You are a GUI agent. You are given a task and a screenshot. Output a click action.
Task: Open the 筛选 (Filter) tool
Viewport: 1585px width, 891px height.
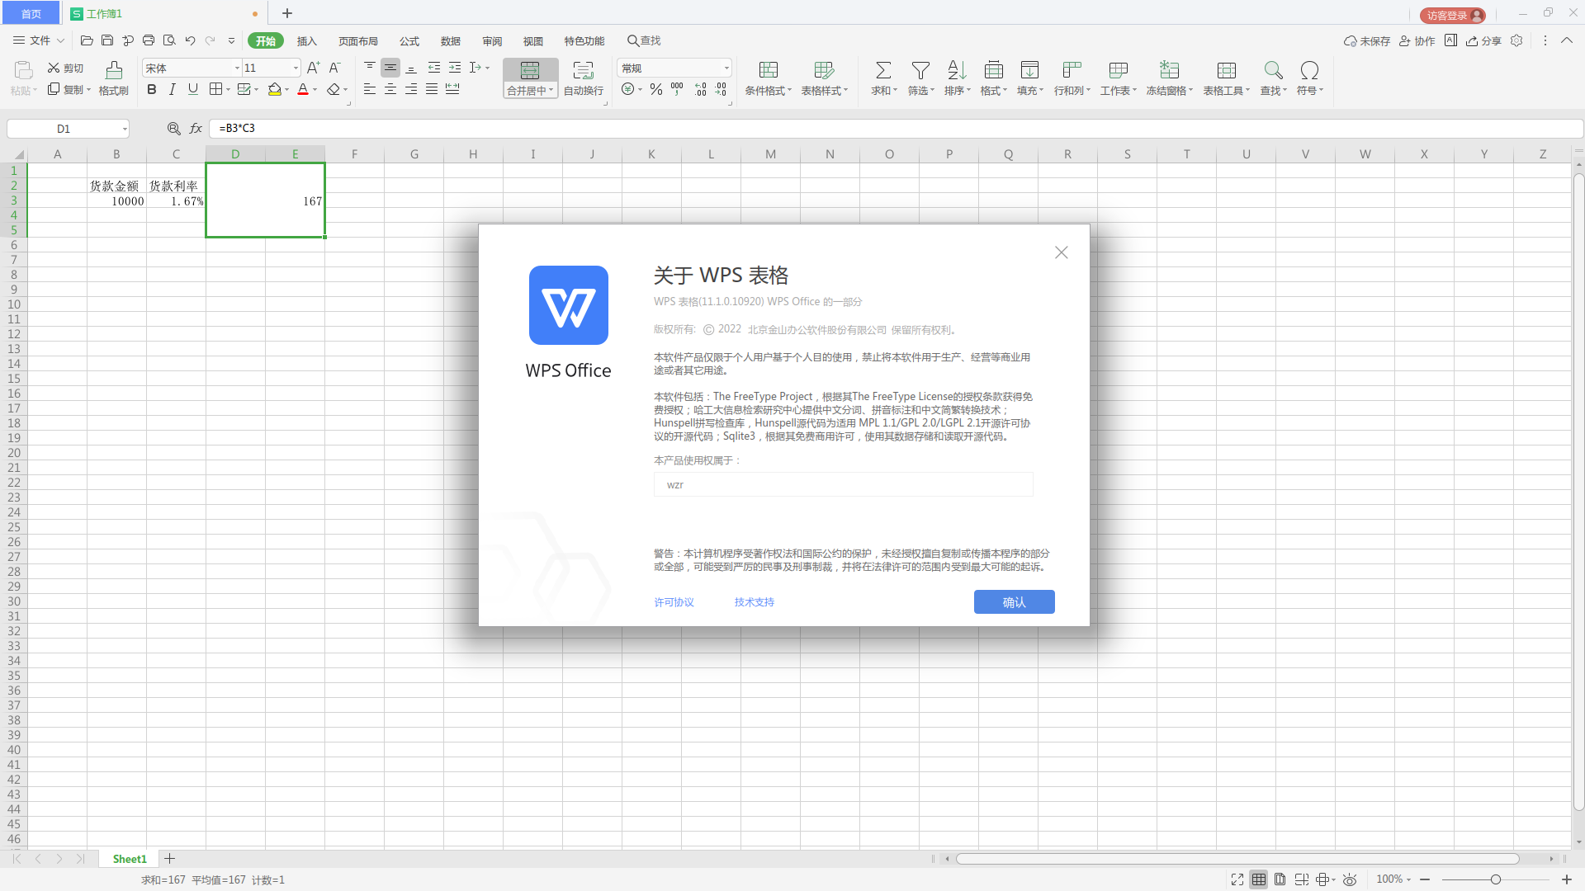tap(920, 78)
